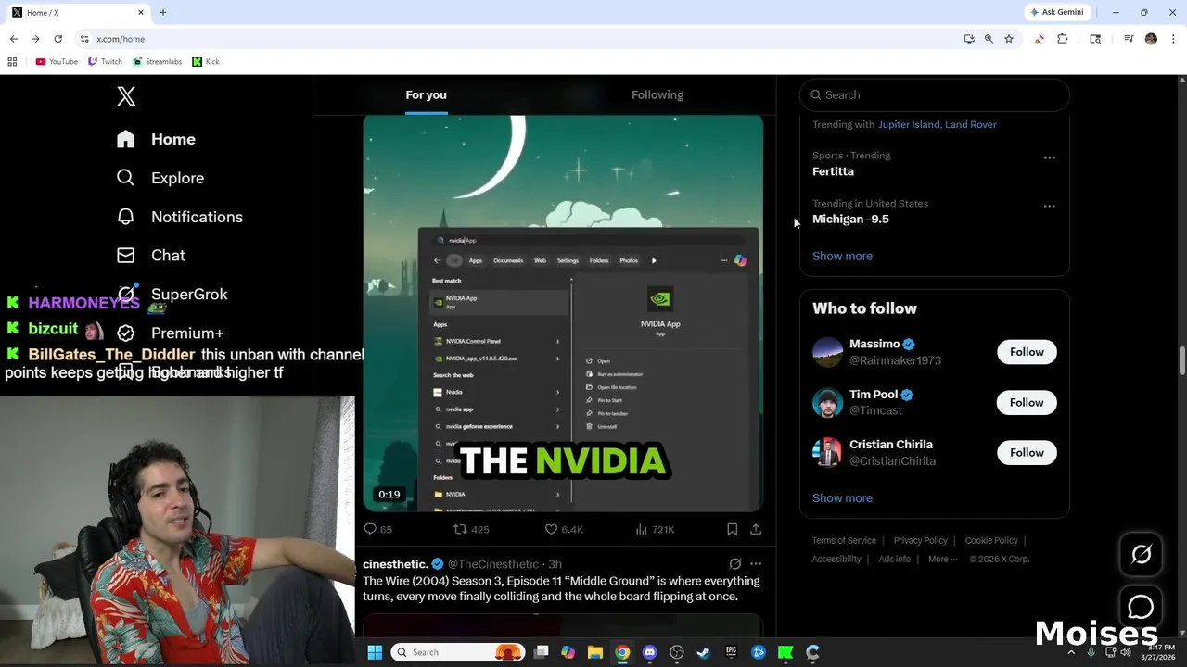This screenshot has width=1187, height=667.
Task: View analytics of NVIDIA video post
Action: [655, 529]
